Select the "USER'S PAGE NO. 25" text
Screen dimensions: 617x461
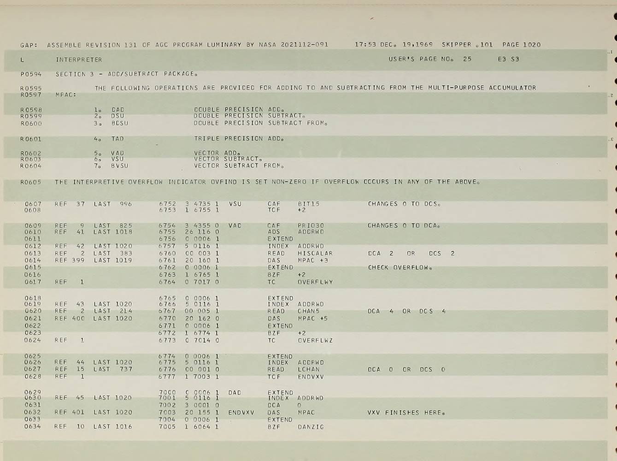click(430, 59)
